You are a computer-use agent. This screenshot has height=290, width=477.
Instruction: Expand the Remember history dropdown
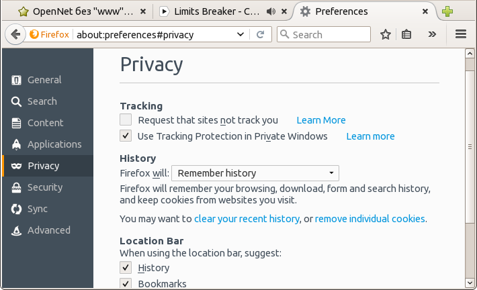click(x=255, y=173)
